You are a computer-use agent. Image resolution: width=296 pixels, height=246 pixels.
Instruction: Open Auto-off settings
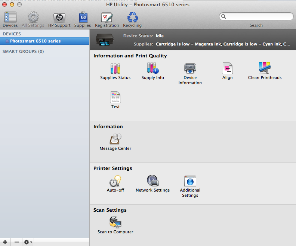(115, 181)
